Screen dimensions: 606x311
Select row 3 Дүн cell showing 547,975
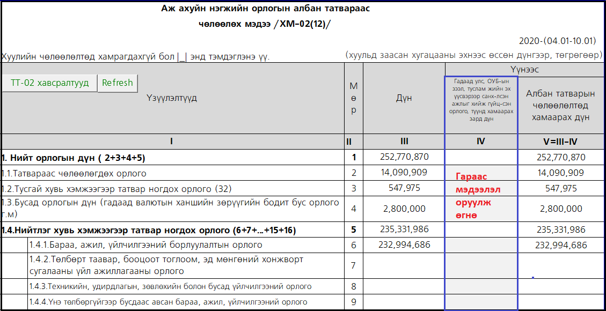click(404, 188)
